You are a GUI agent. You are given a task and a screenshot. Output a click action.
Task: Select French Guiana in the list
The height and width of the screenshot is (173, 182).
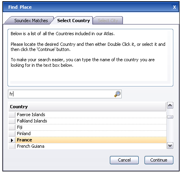(91, 146)
